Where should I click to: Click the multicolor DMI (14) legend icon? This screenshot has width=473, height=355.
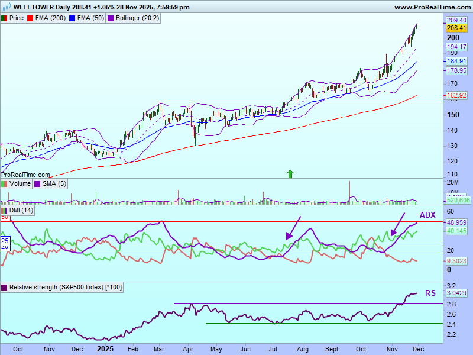(x=5, y=211)
